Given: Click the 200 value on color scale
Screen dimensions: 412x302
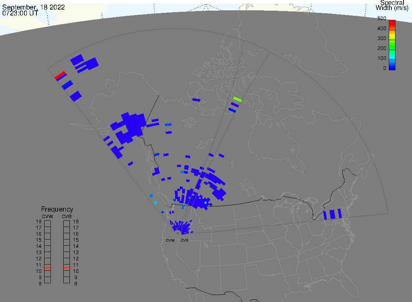Looking at the screenshot, I should pyautogui.click(x=382, y=48).
